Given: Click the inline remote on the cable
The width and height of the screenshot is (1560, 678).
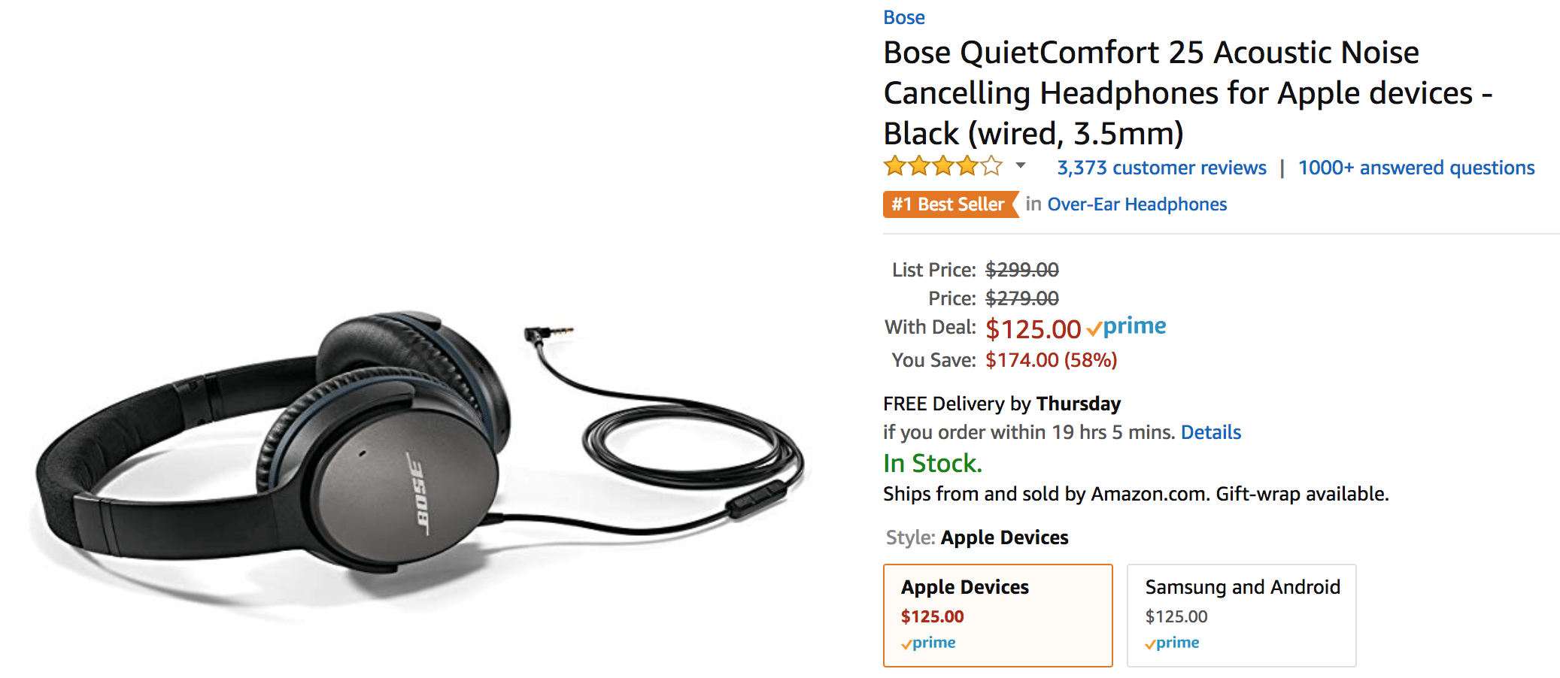Looking at the screenshot, I should 756,499.
